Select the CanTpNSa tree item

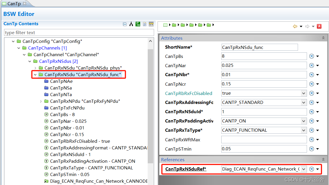pos(61,88)
